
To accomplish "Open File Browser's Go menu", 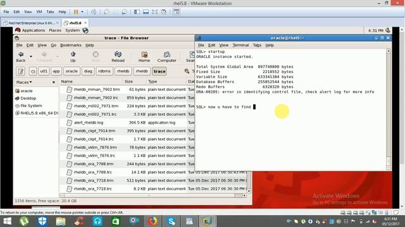I will tap(53, 45).
